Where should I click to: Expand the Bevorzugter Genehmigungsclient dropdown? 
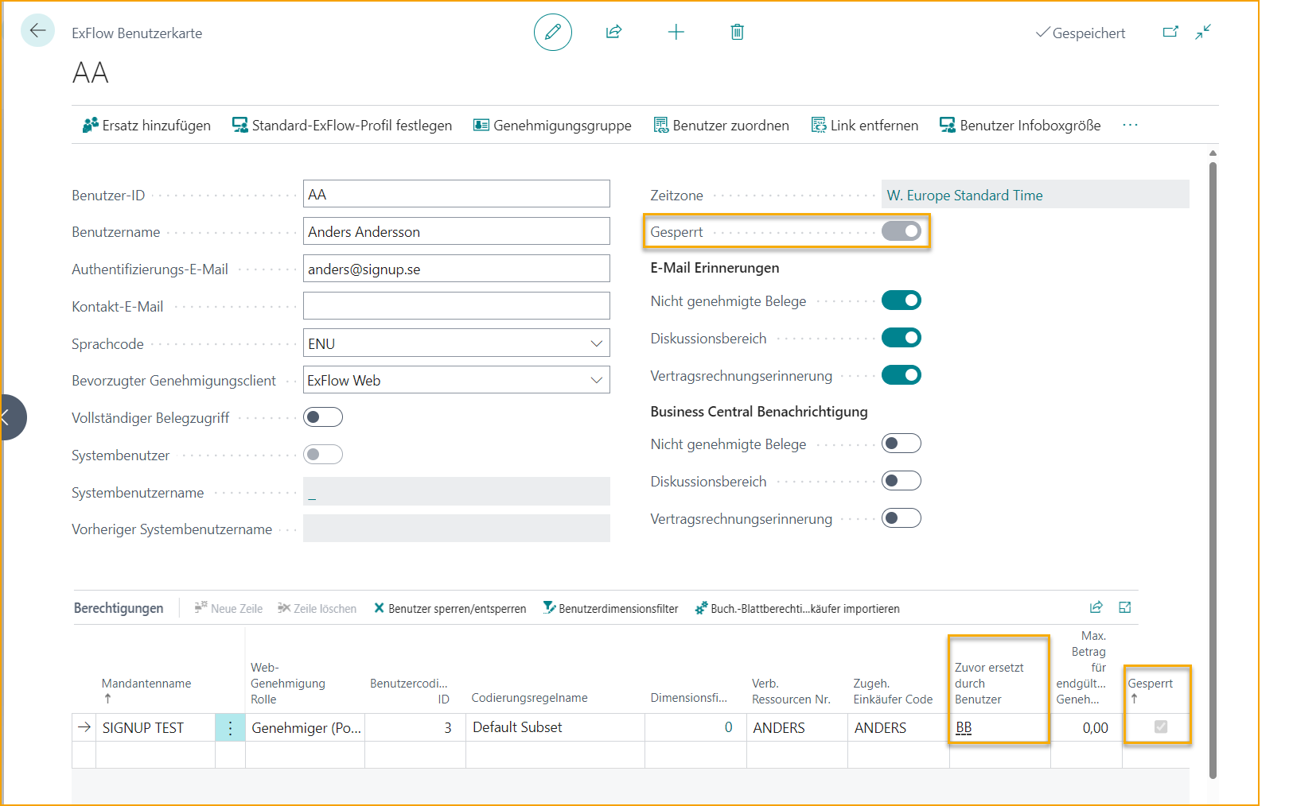[x=596, y=380]
